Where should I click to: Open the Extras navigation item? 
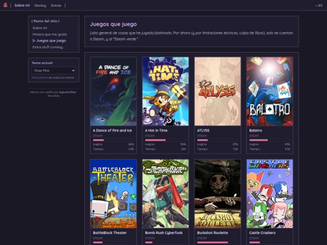[56, 5]
